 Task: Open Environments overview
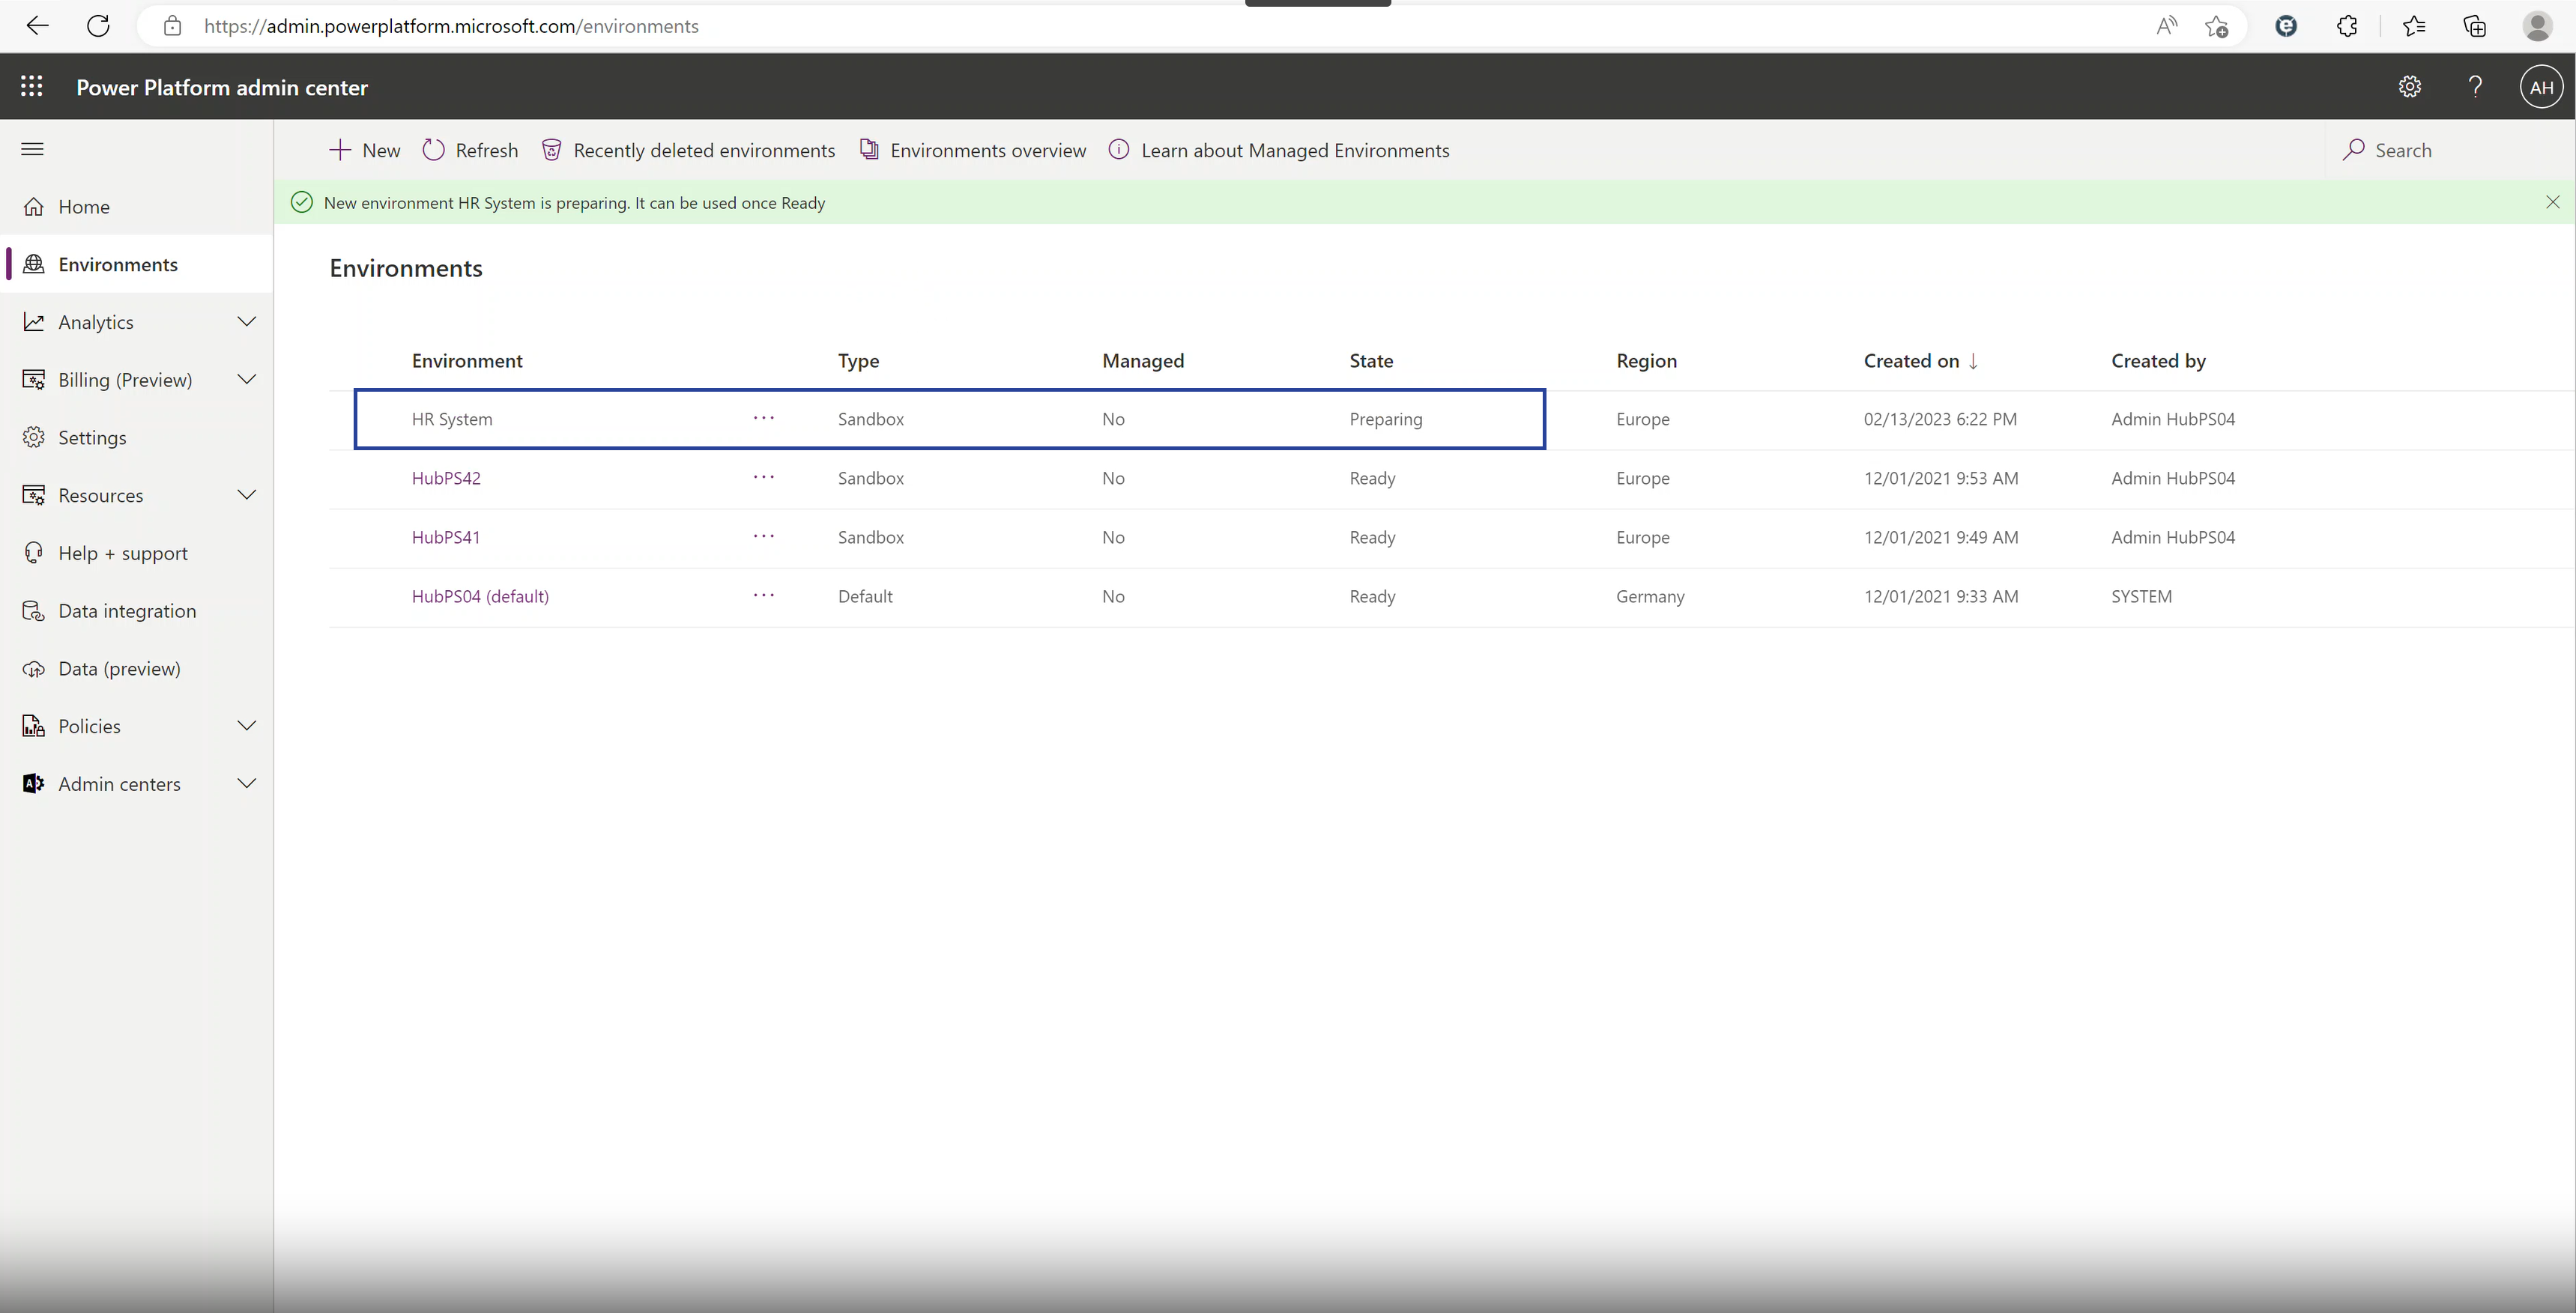click(973, 150)
